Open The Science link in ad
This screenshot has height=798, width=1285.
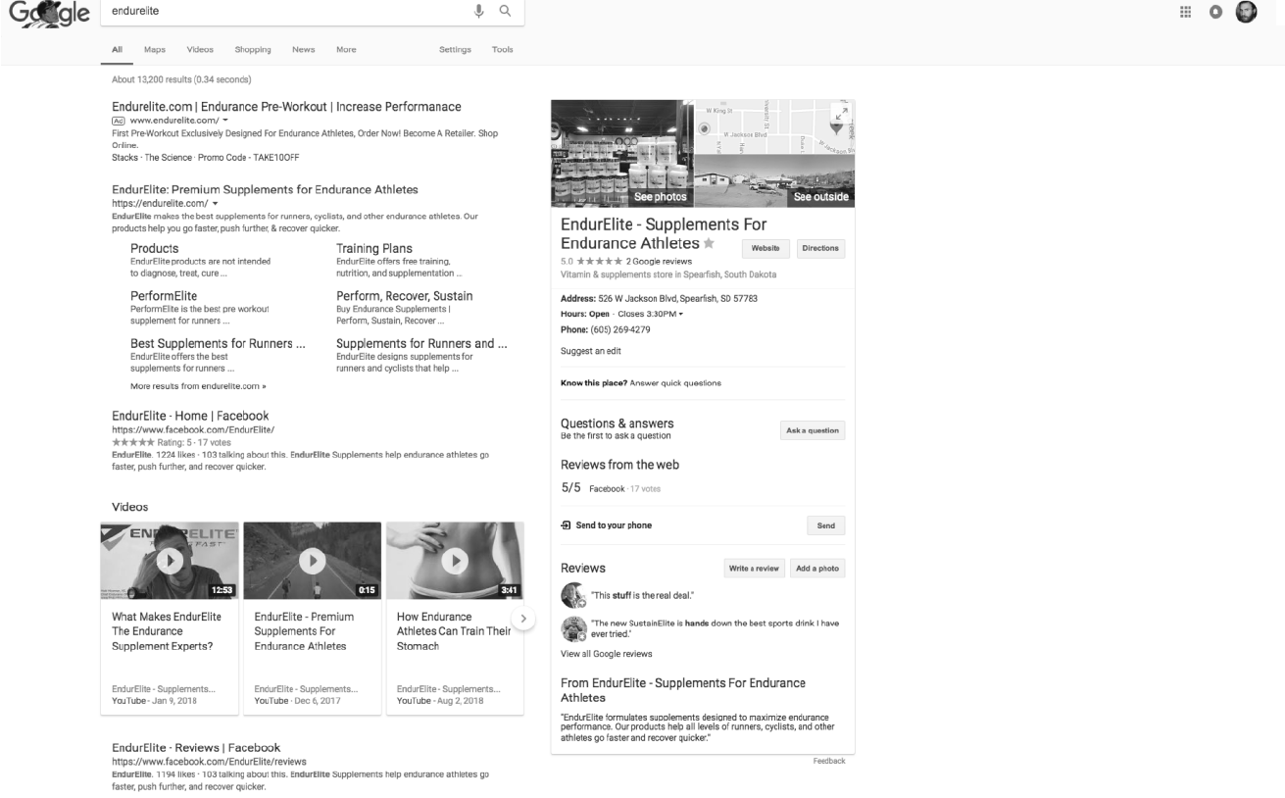click(x=168, y=157)
